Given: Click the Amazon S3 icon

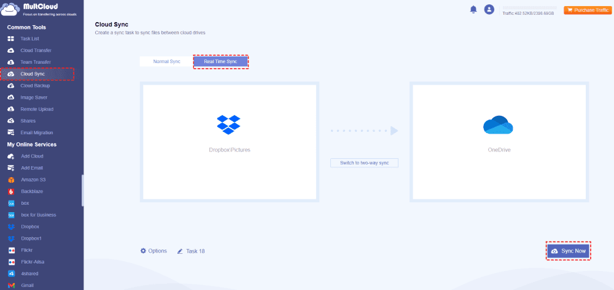Looking at the screenshot, I should (11, 180).
